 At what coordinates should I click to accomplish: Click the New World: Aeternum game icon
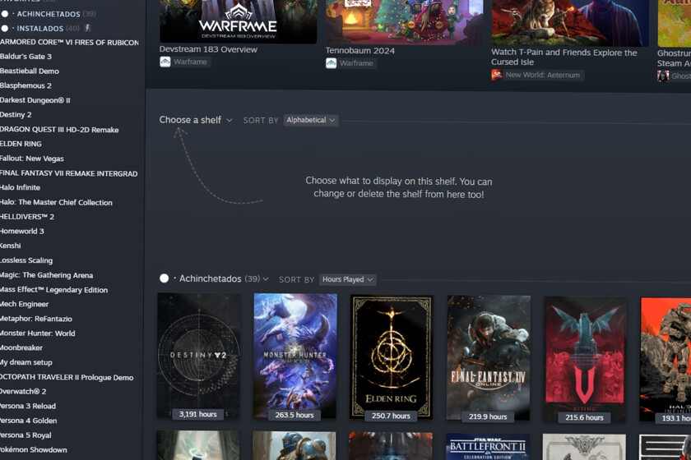(x=497, y=75)
